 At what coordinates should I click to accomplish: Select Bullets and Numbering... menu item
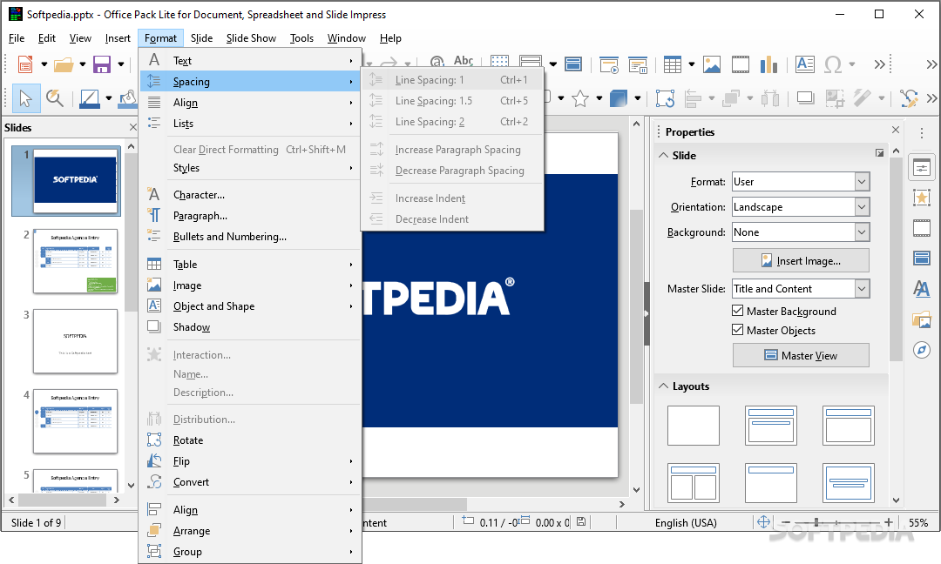(x=251, y=237)
